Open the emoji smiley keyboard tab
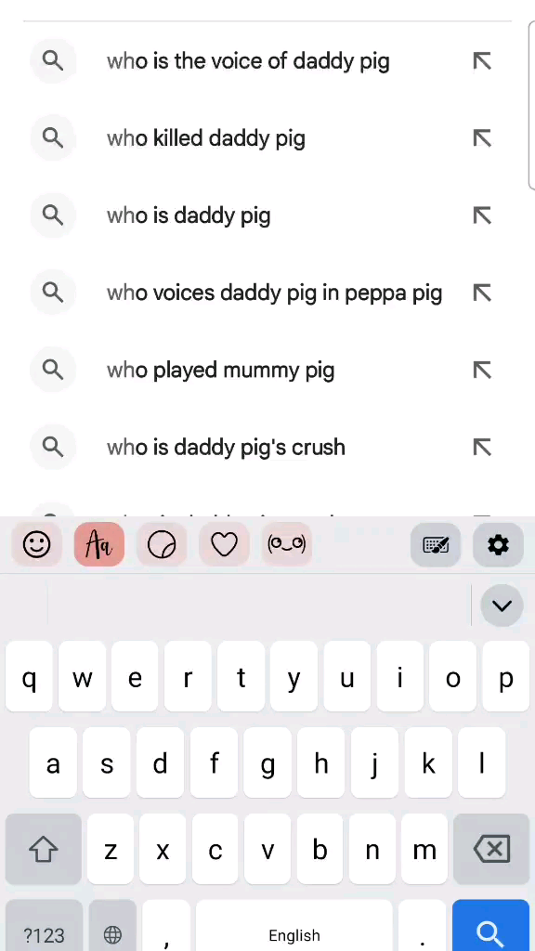 coord(37,544)
